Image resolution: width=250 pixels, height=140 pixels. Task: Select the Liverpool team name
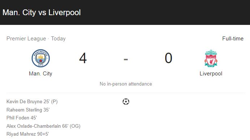pos(211,74)
